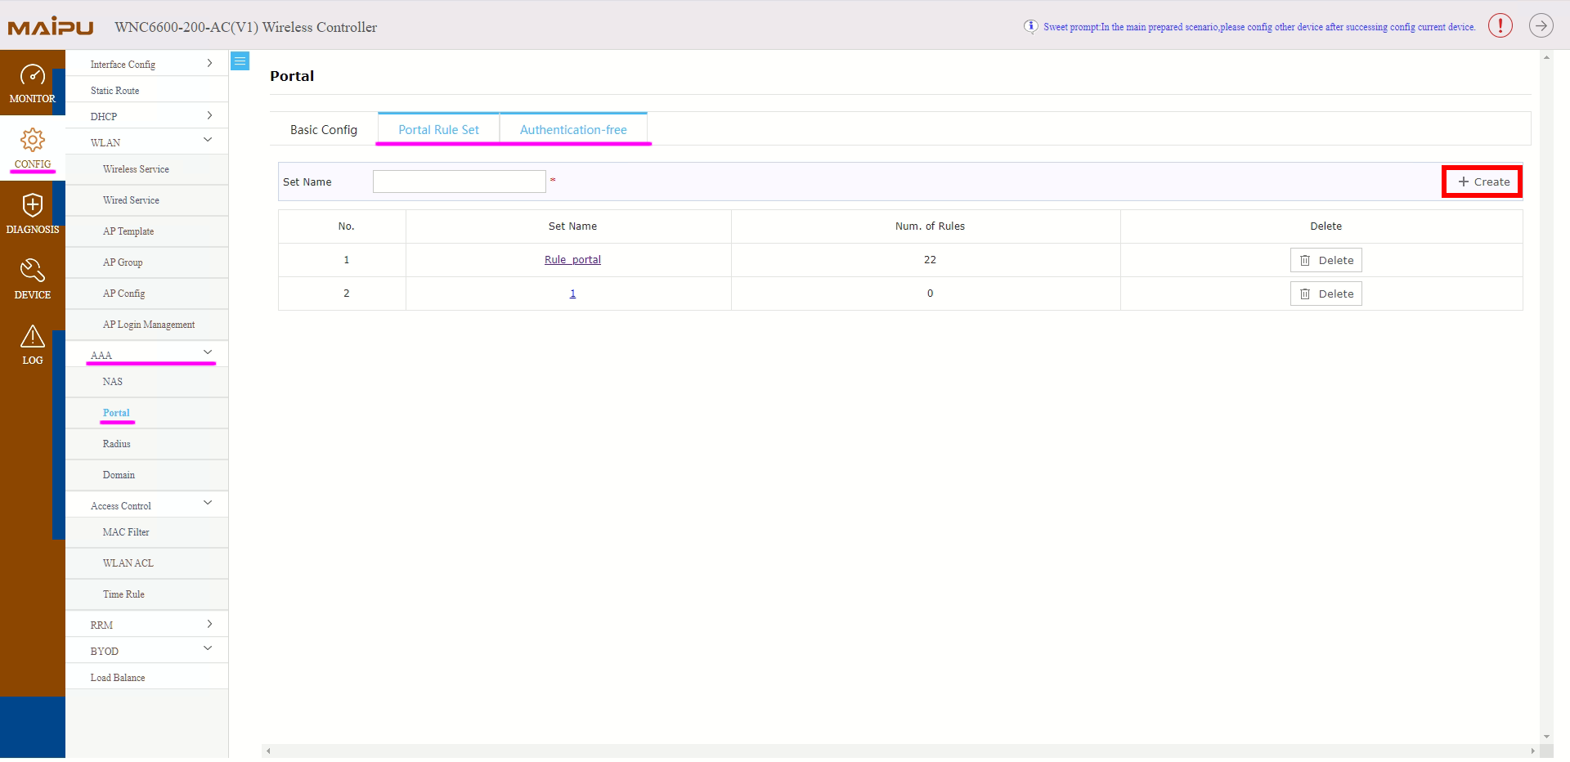Open AP Config page
This screenshot has height=762, width=1570.
pyautogui.click(x=123, y=294)
